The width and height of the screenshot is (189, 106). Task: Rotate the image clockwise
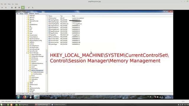pos(32,8)
